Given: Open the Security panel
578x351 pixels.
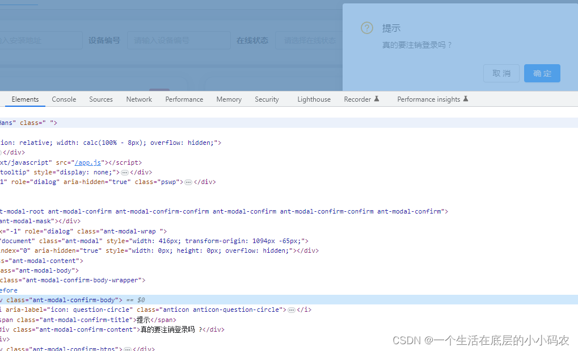Looking at the screenshot, I should [266, 99].
